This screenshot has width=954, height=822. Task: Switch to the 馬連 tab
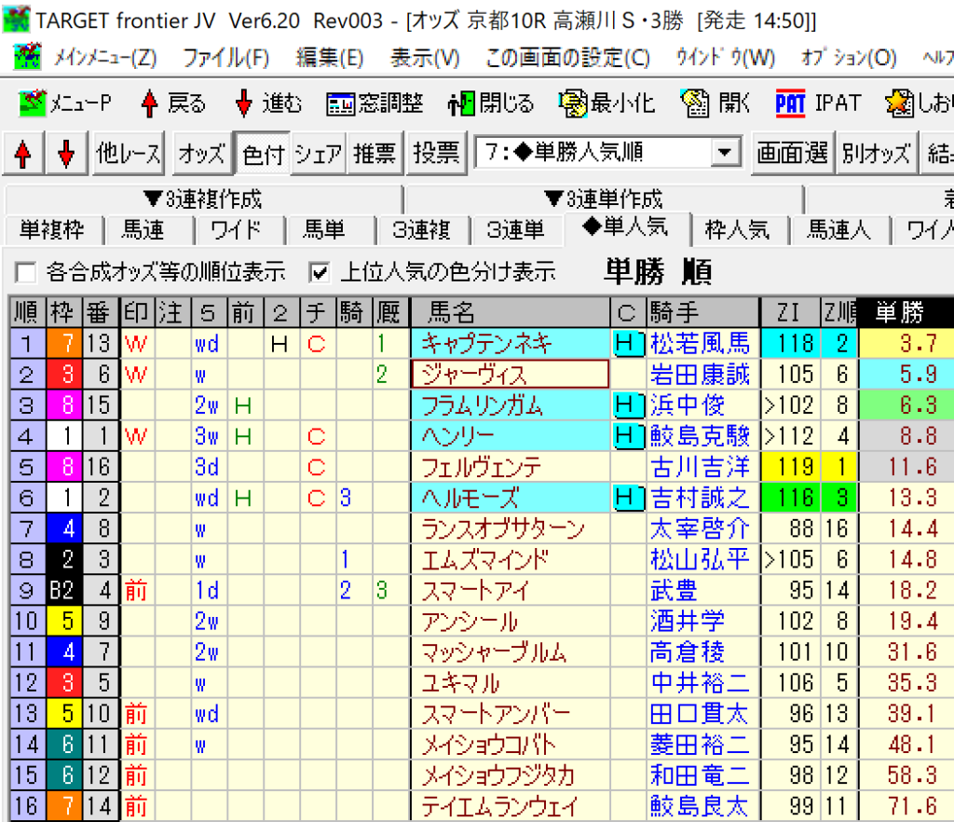coord(143,229)
